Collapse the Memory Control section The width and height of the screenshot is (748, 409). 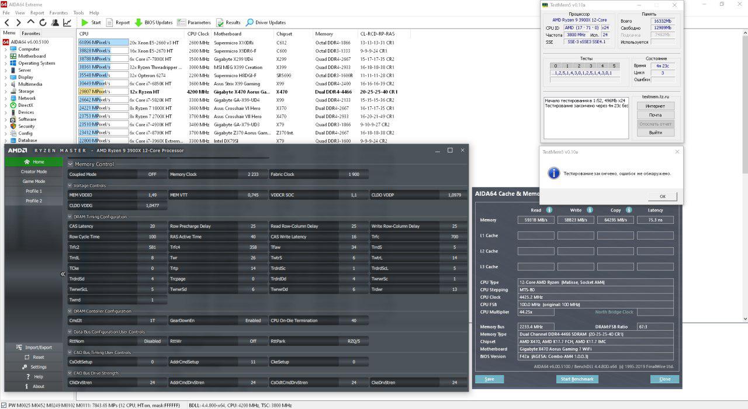(71, 164)
